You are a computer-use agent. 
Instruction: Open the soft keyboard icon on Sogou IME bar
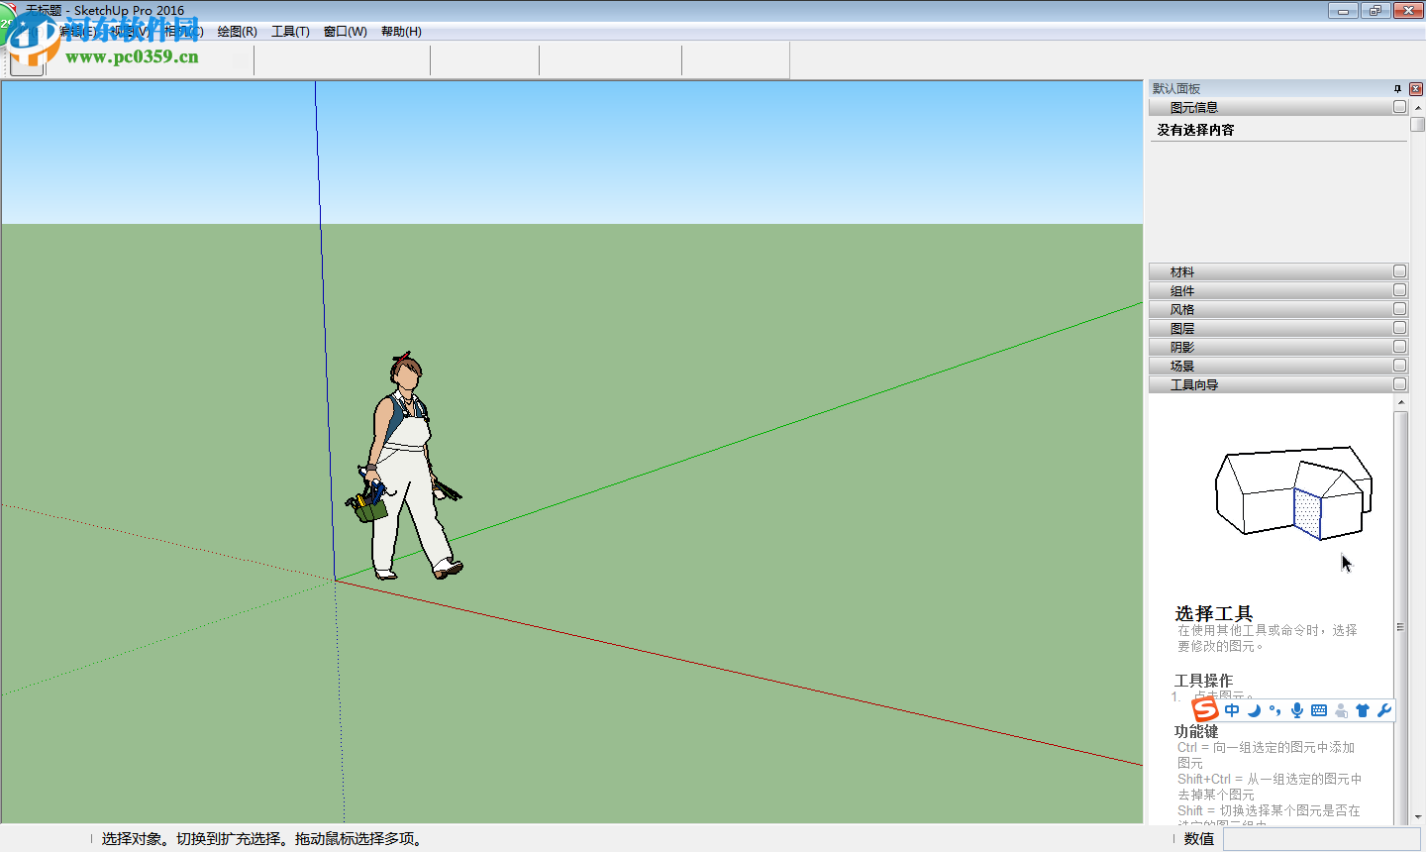tap(1319, 709)
